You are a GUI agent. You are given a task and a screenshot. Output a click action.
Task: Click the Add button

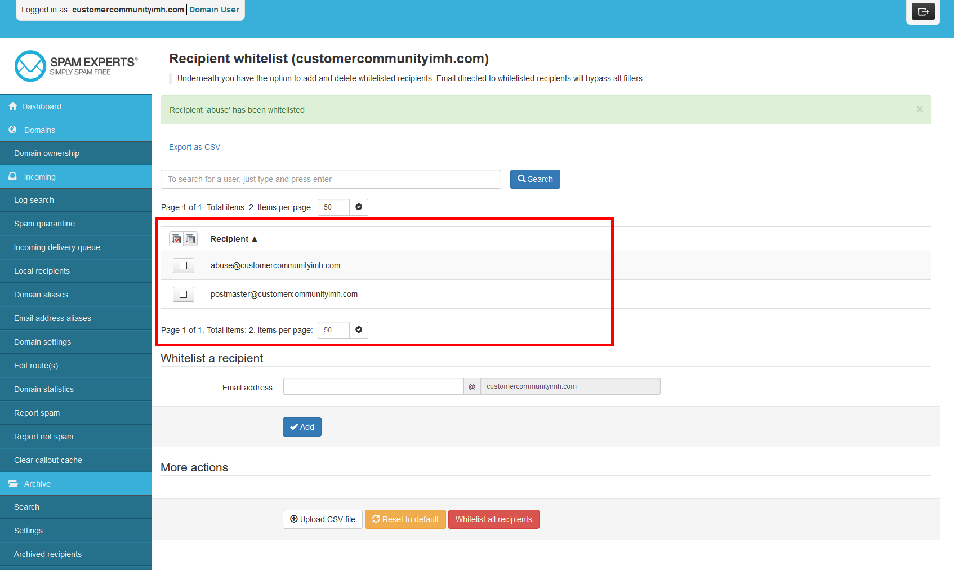pos(302,427)
